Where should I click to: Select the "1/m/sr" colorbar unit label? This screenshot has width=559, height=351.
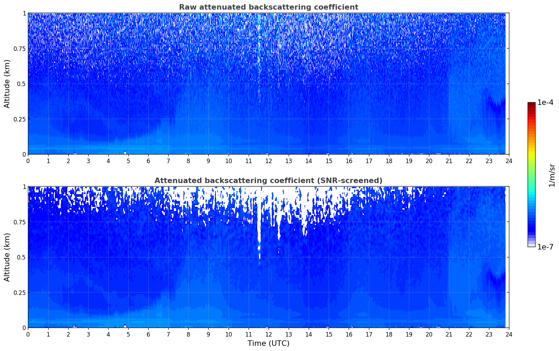[x=552, y=175]
